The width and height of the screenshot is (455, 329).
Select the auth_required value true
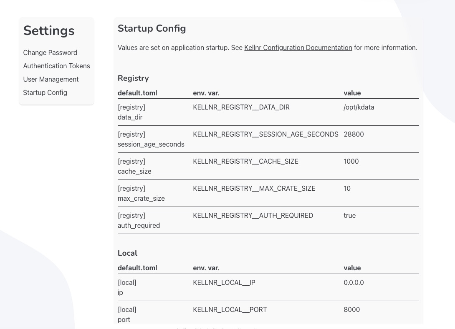(x=349, y=215)
